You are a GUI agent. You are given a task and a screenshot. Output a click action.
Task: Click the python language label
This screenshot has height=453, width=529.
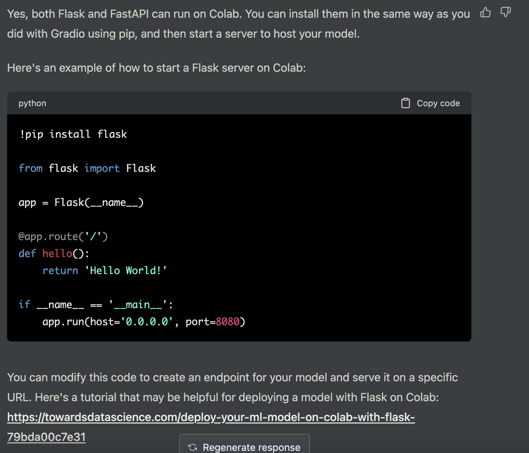(32, 103)
